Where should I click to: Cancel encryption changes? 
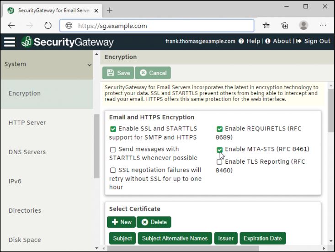(x=153, y=73)
